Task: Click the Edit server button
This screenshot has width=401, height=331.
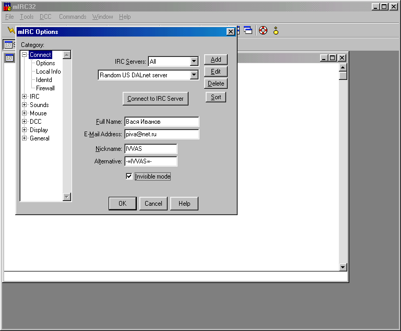Action: point(216,72)
